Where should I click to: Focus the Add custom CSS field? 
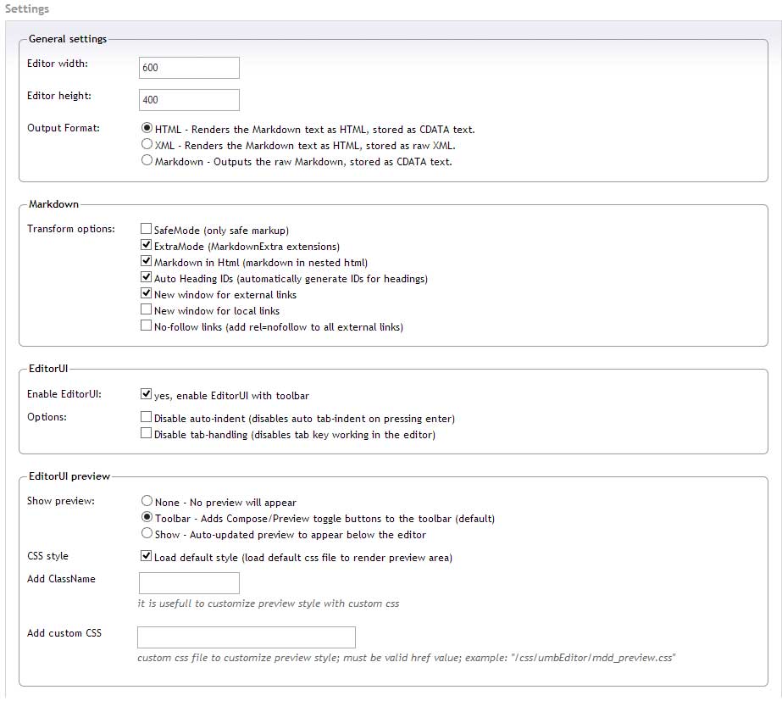(x=247, y=637)
